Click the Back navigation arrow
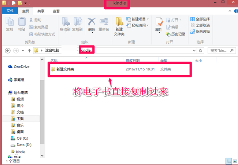Viewport: 238px width, 165px height. click(8, 51)
